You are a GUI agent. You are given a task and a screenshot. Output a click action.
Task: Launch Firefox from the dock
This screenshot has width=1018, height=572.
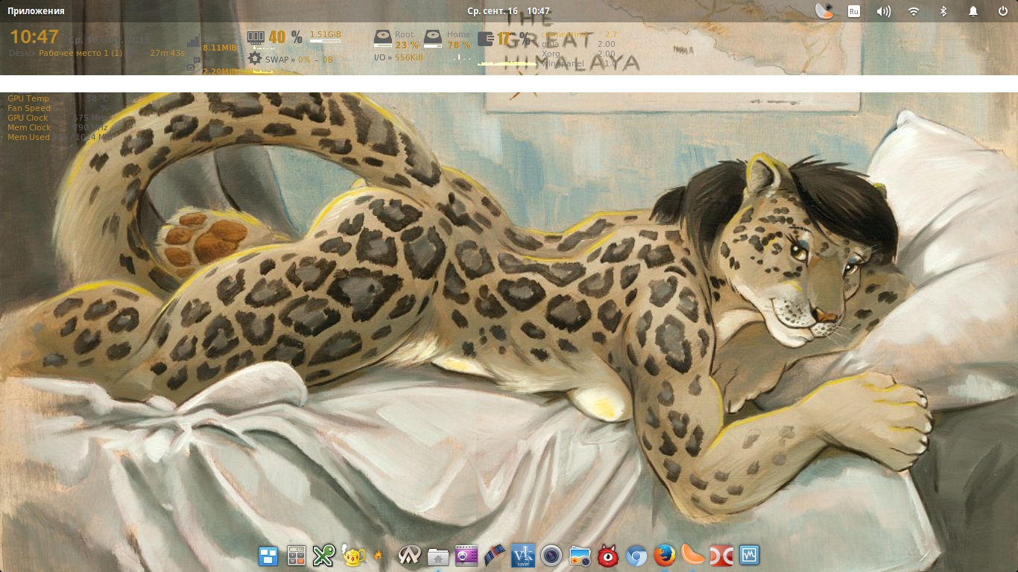pos(664,556)
